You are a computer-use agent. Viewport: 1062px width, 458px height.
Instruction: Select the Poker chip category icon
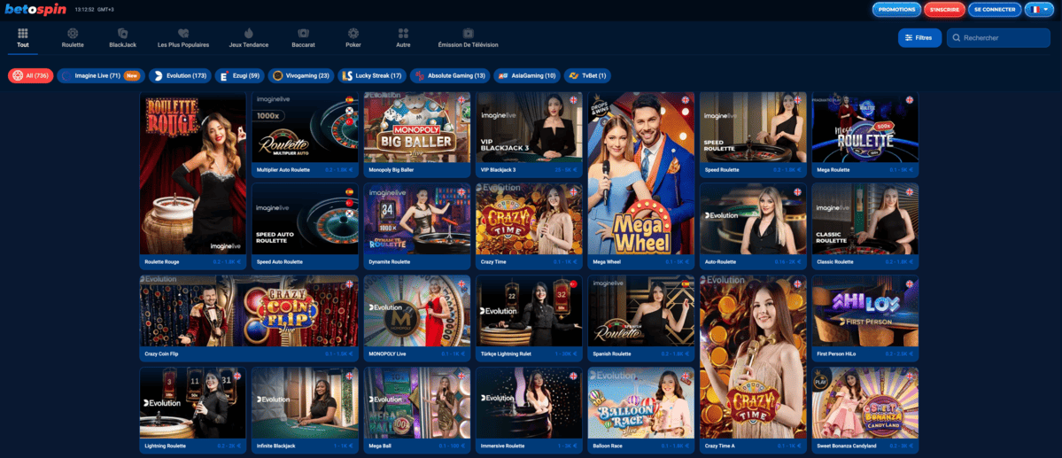(353, 34)
